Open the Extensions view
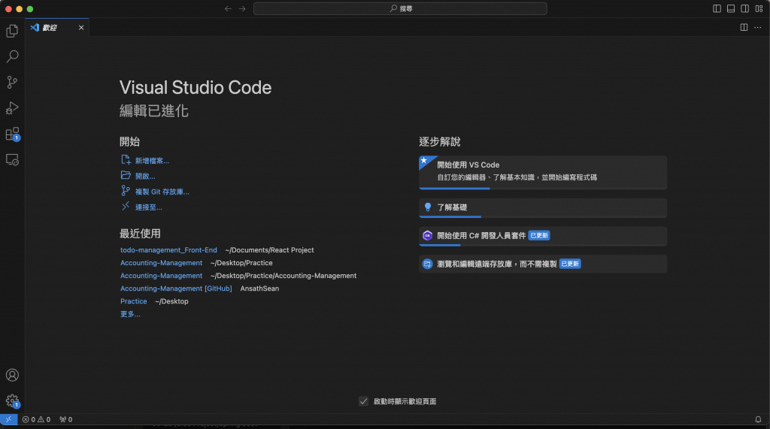 (12, 134)
